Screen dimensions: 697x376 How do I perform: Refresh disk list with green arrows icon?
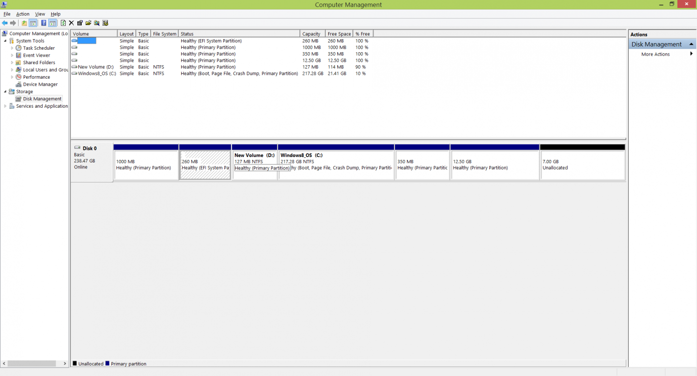point(63,23)
